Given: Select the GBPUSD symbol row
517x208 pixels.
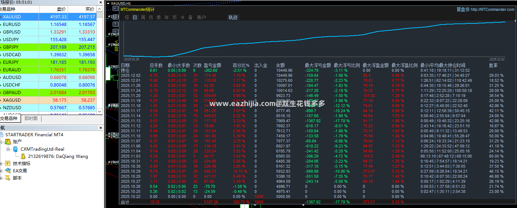Looking at the screenshot, I should pos(48,32).
